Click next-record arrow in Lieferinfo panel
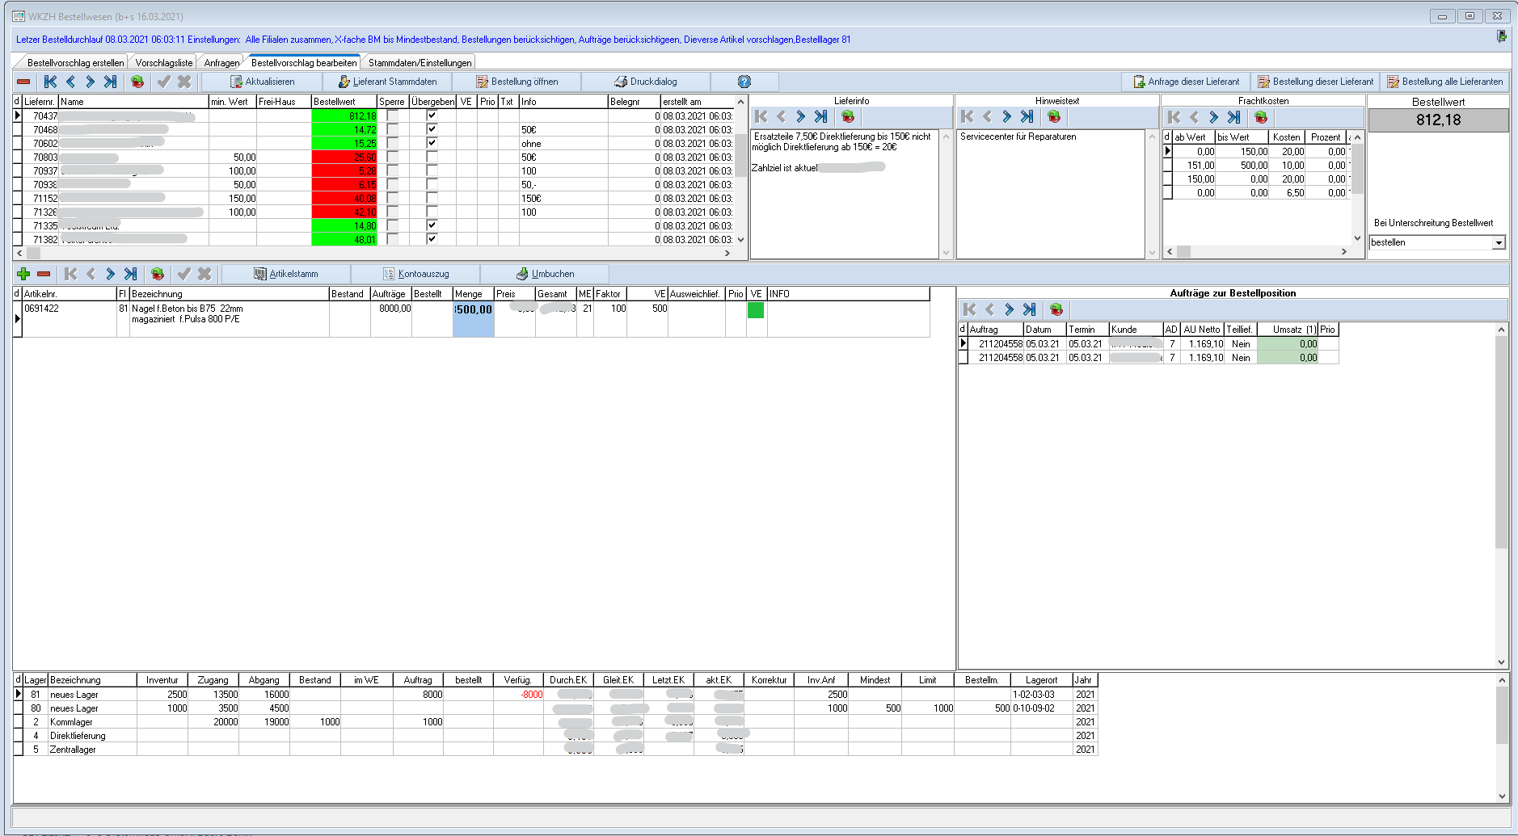The height and width of the screenshot is (836, 1518). pyautogui.click(x=800, y=117)
